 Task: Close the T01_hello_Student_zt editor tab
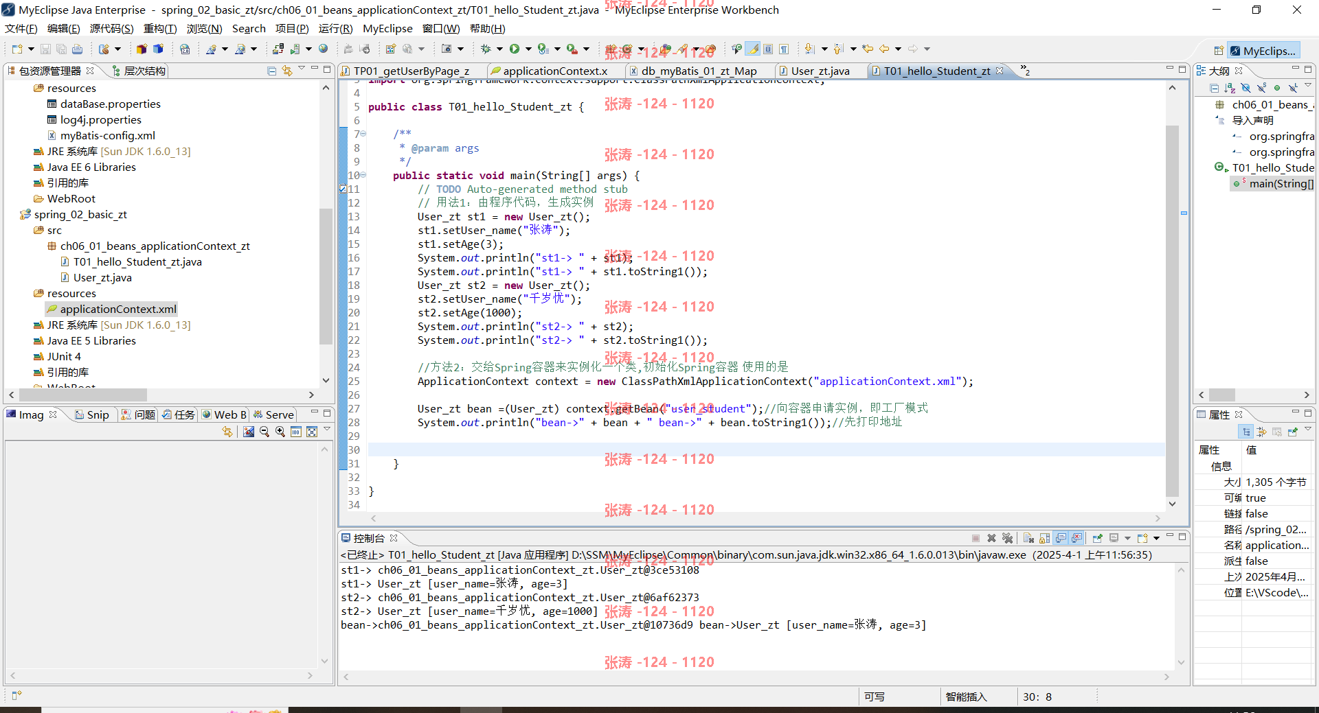[1000, 71]
